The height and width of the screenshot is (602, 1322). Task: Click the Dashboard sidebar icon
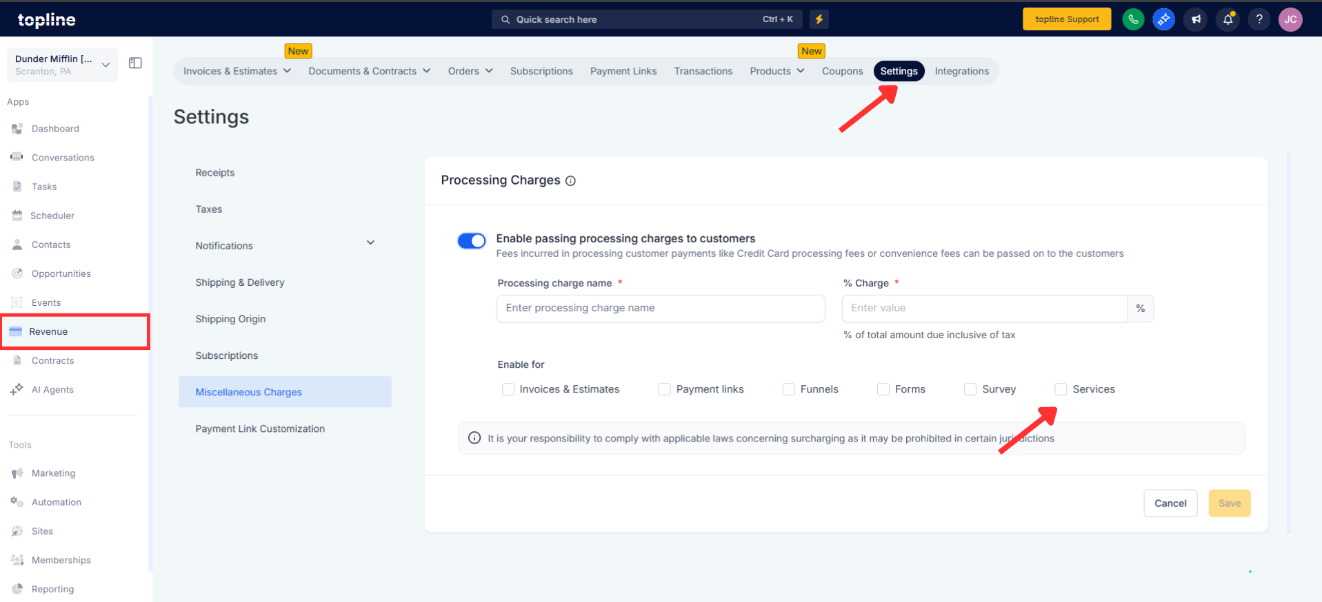click(x=17, y=129)
